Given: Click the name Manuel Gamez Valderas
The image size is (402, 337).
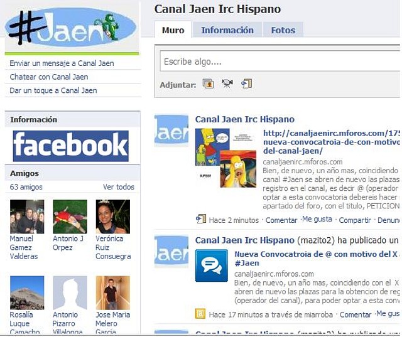Looking at the screenshot, I should point(24,247).
